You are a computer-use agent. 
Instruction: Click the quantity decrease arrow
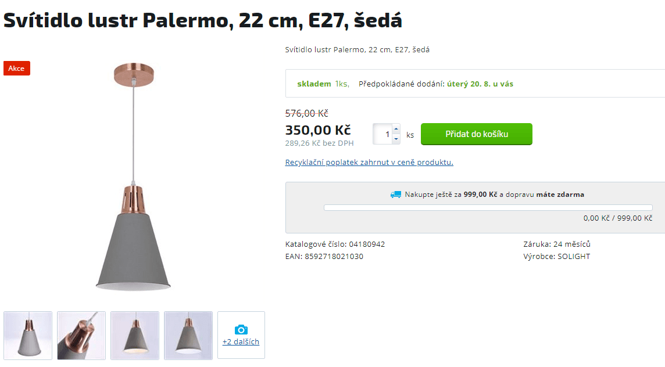pyautogui.click(x=396, y=139)
